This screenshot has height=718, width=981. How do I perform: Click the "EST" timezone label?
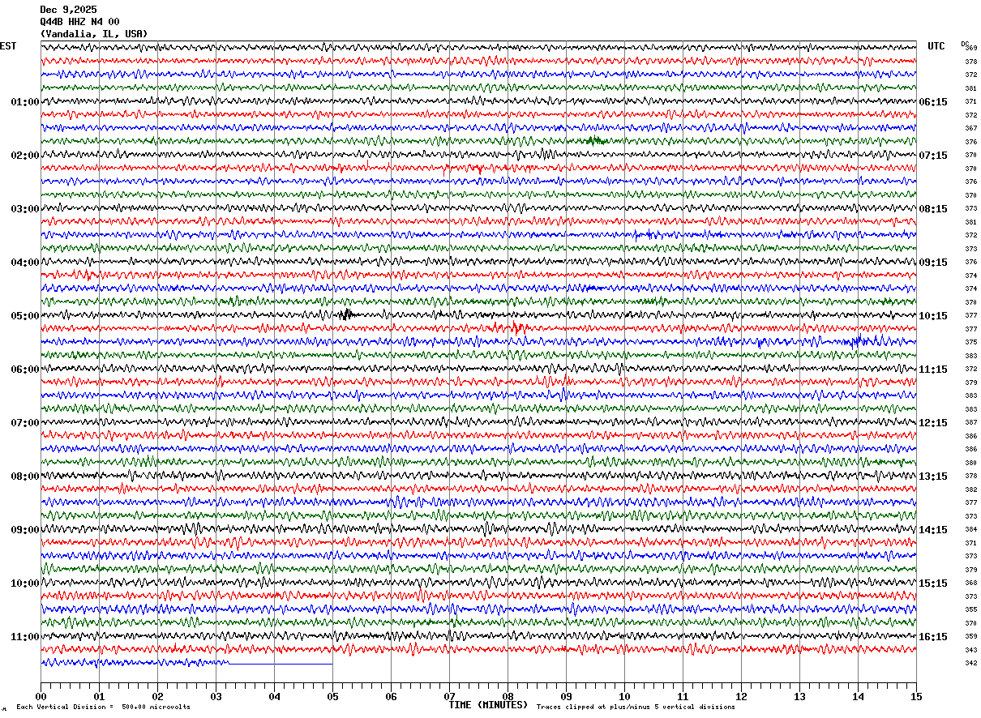pyautogui.click(x=7, y=46)
